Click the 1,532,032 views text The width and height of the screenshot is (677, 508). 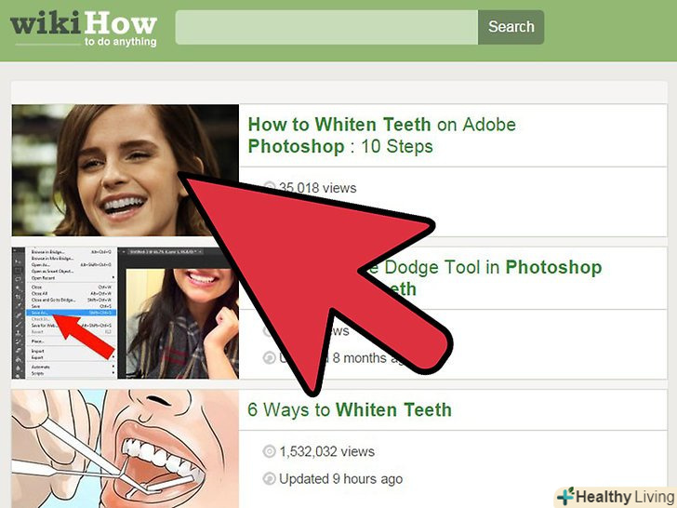[x=326, y=452]
